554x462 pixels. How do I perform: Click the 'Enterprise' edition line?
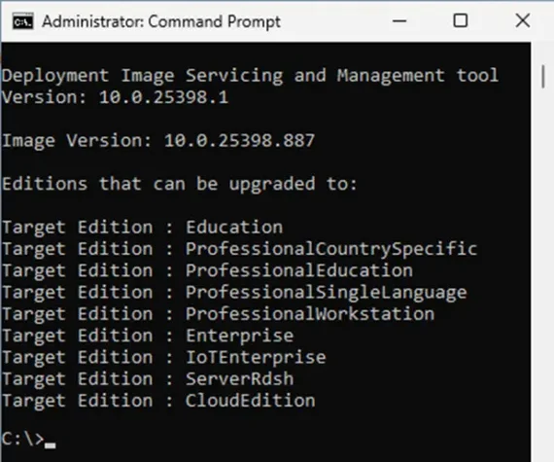click(148, 336)
